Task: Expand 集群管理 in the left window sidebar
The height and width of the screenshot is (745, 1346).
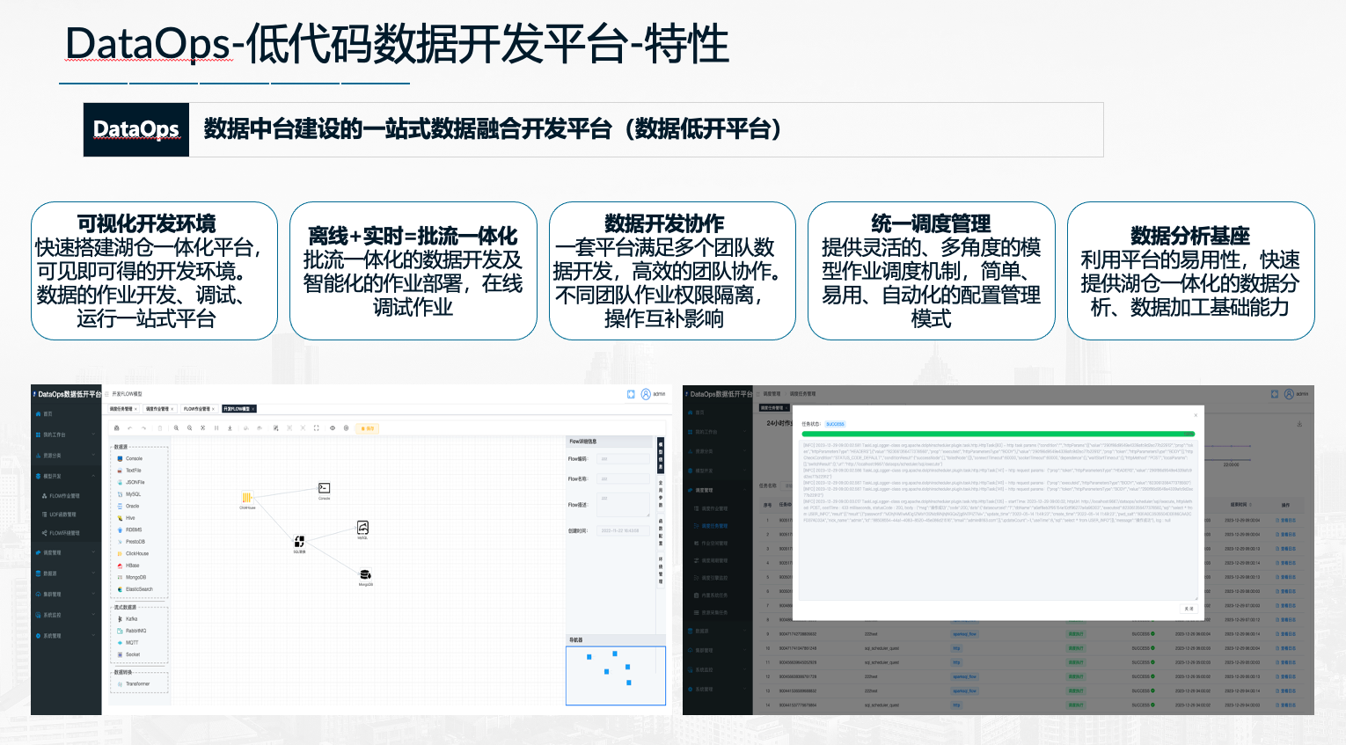Action: pos(66,595)
